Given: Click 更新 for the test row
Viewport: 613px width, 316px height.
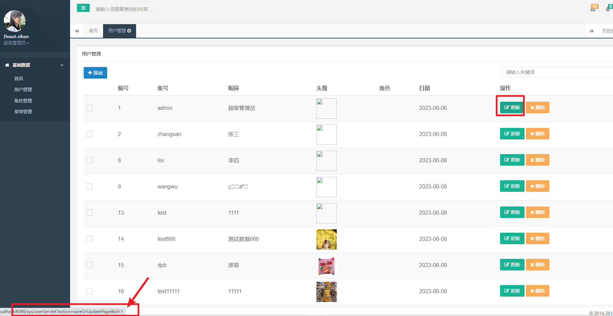Looking at the screenshot, I should 512,212.
